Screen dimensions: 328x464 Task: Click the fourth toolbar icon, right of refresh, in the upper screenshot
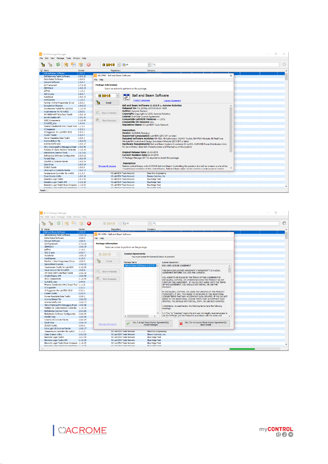(66, 64)
